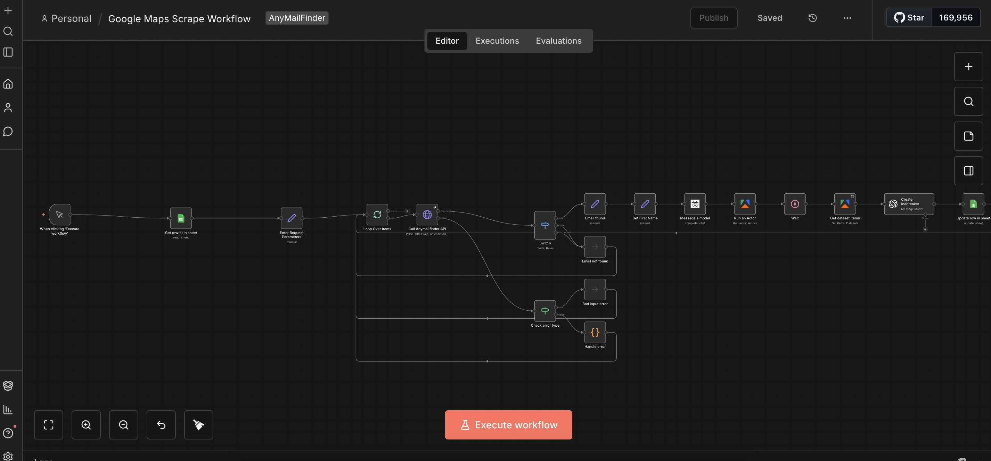991x461 pixels.
Task: Fit the whole workflow to view
Action: tap(49, 425)
